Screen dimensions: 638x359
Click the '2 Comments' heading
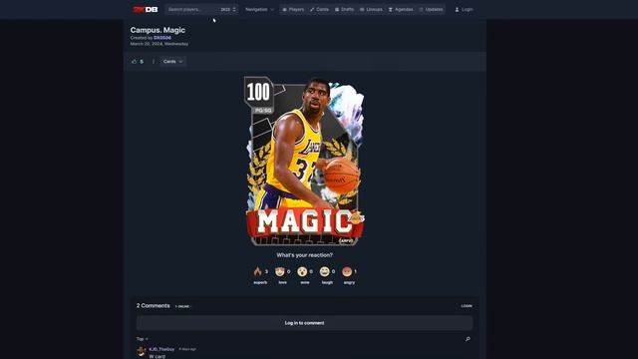(x=153, y=306)
